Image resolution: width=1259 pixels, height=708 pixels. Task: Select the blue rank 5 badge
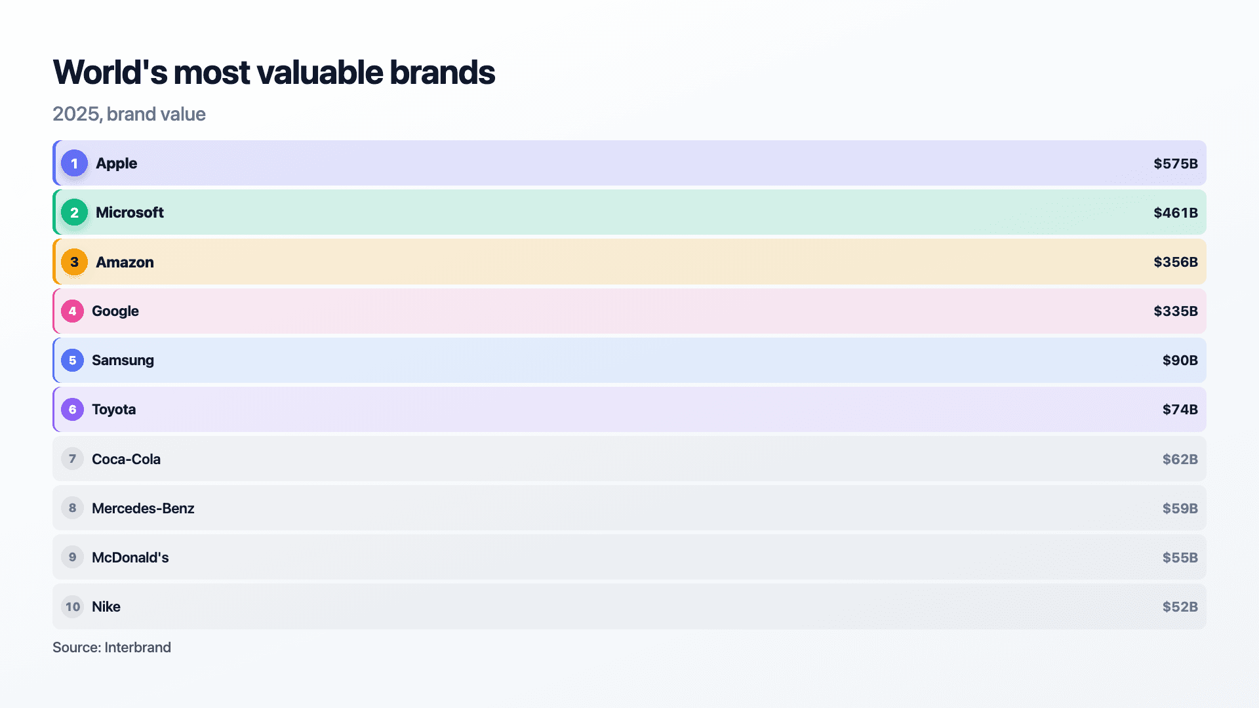coord(72,361)
